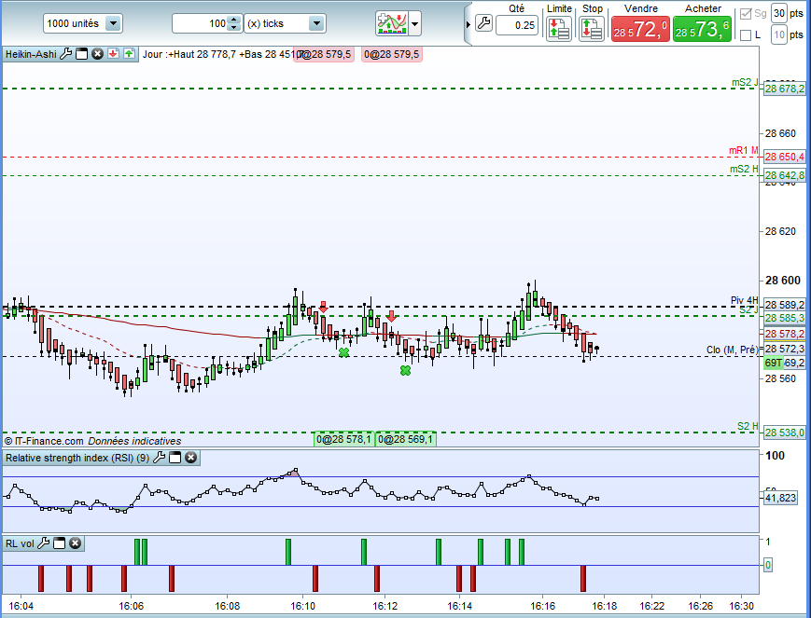811x618 pixels.
Task: Maximize the Heikin-Ashi panel window icon
Action: (x=82, y=54)
